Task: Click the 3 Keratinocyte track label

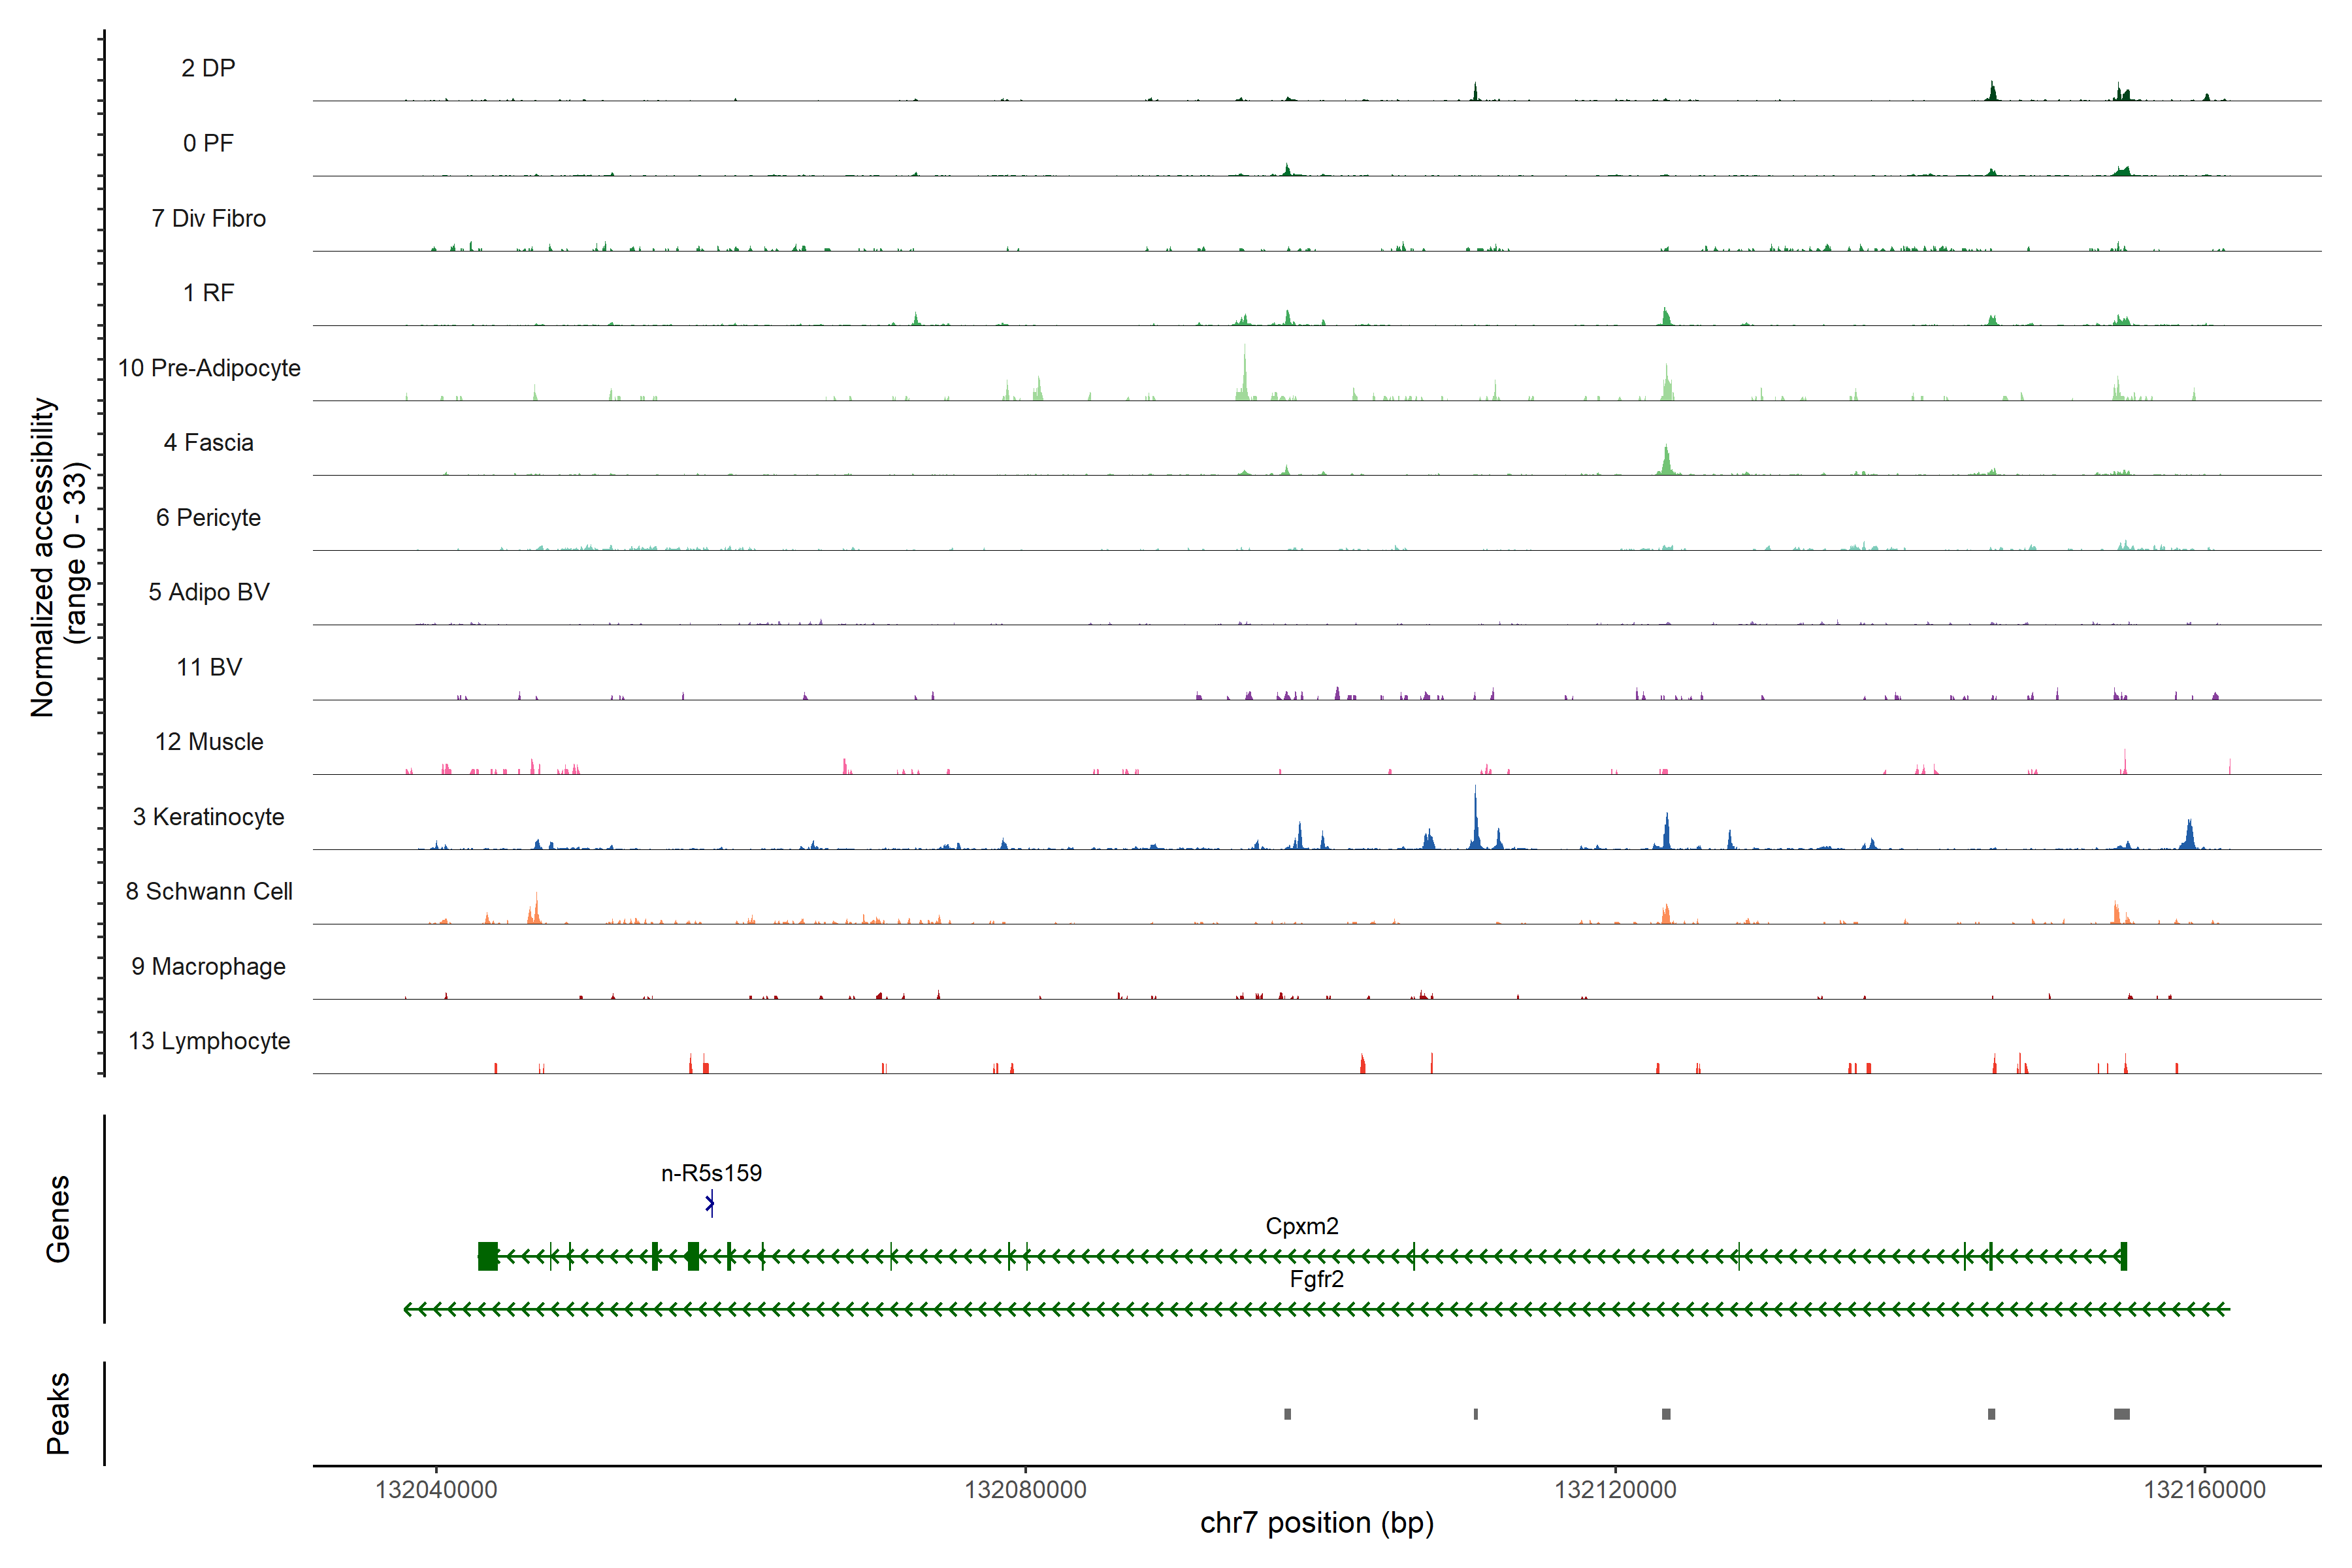Action: pos(208,817)
